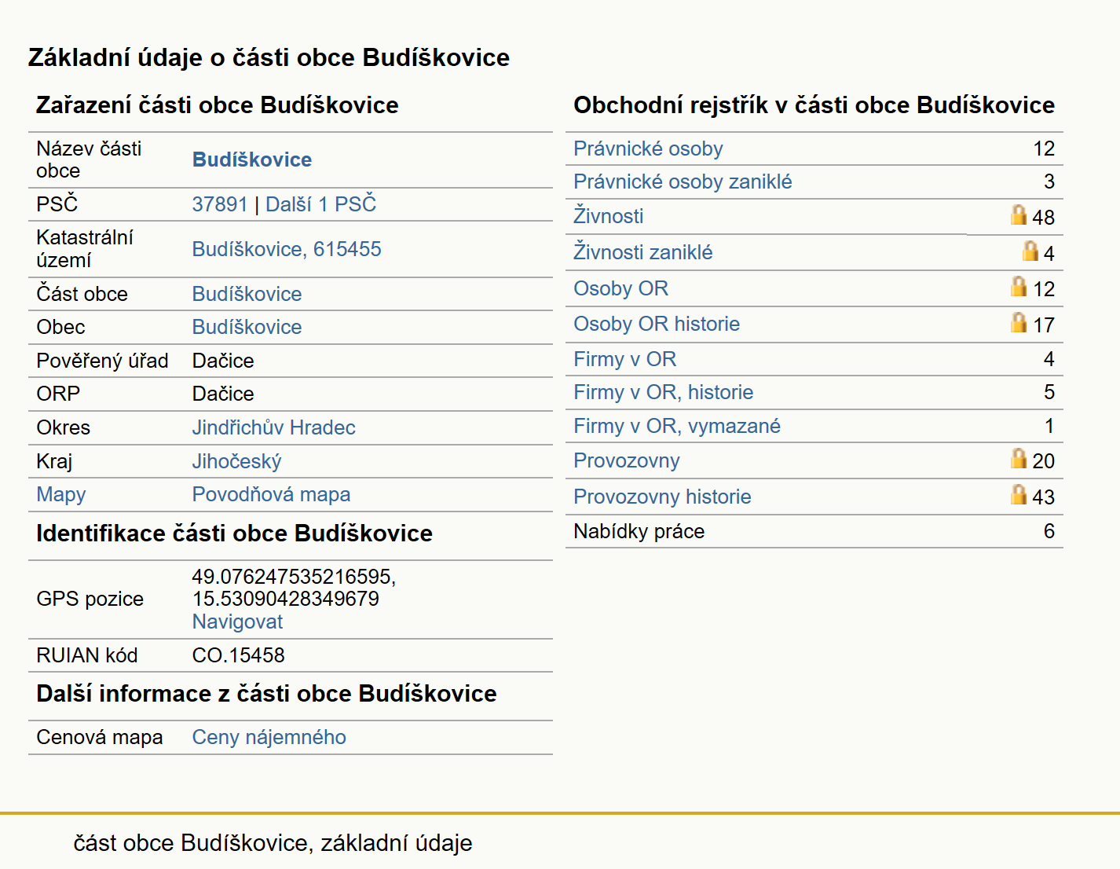Open the Povodňová mapa link
The width and height of the screenshot is (1120, 869).
point(271,494)
